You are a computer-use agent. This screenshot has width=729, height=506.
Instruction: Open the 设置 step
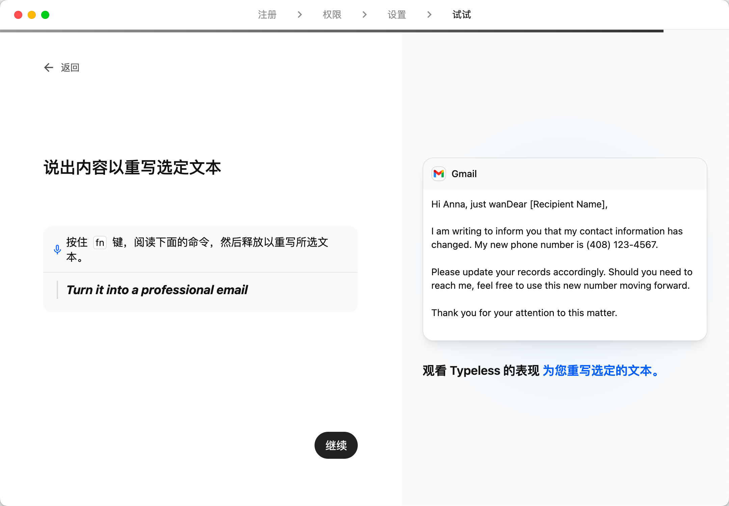pyautogui.click(x=397, y=15)
